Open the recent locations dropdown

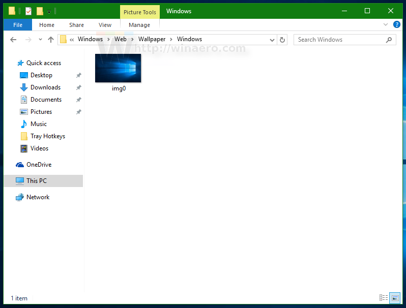pyautogui.click(x=40, y=40)
